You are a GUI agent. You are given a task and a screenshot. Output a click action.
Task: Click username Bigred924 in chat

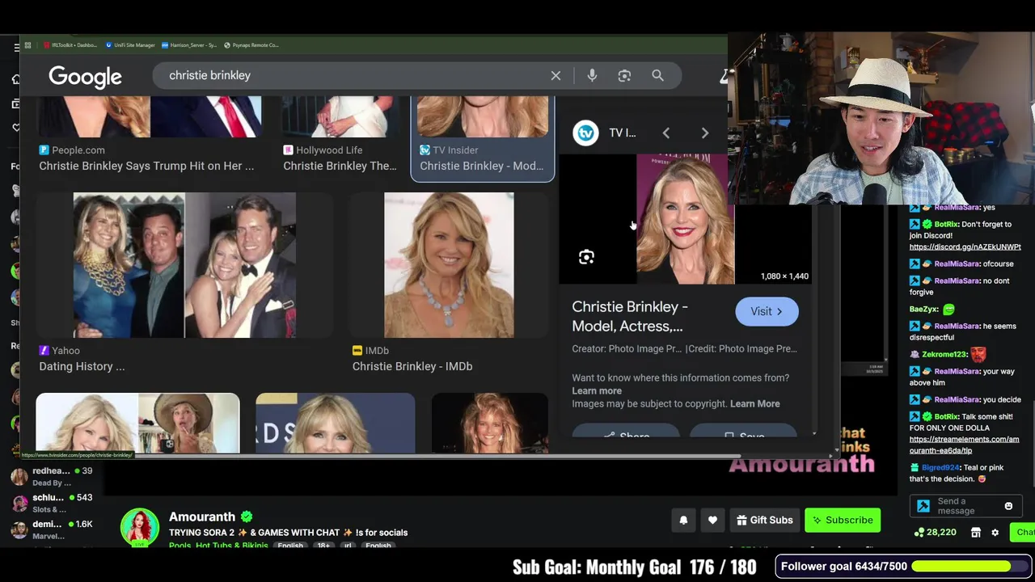[940, 467]
